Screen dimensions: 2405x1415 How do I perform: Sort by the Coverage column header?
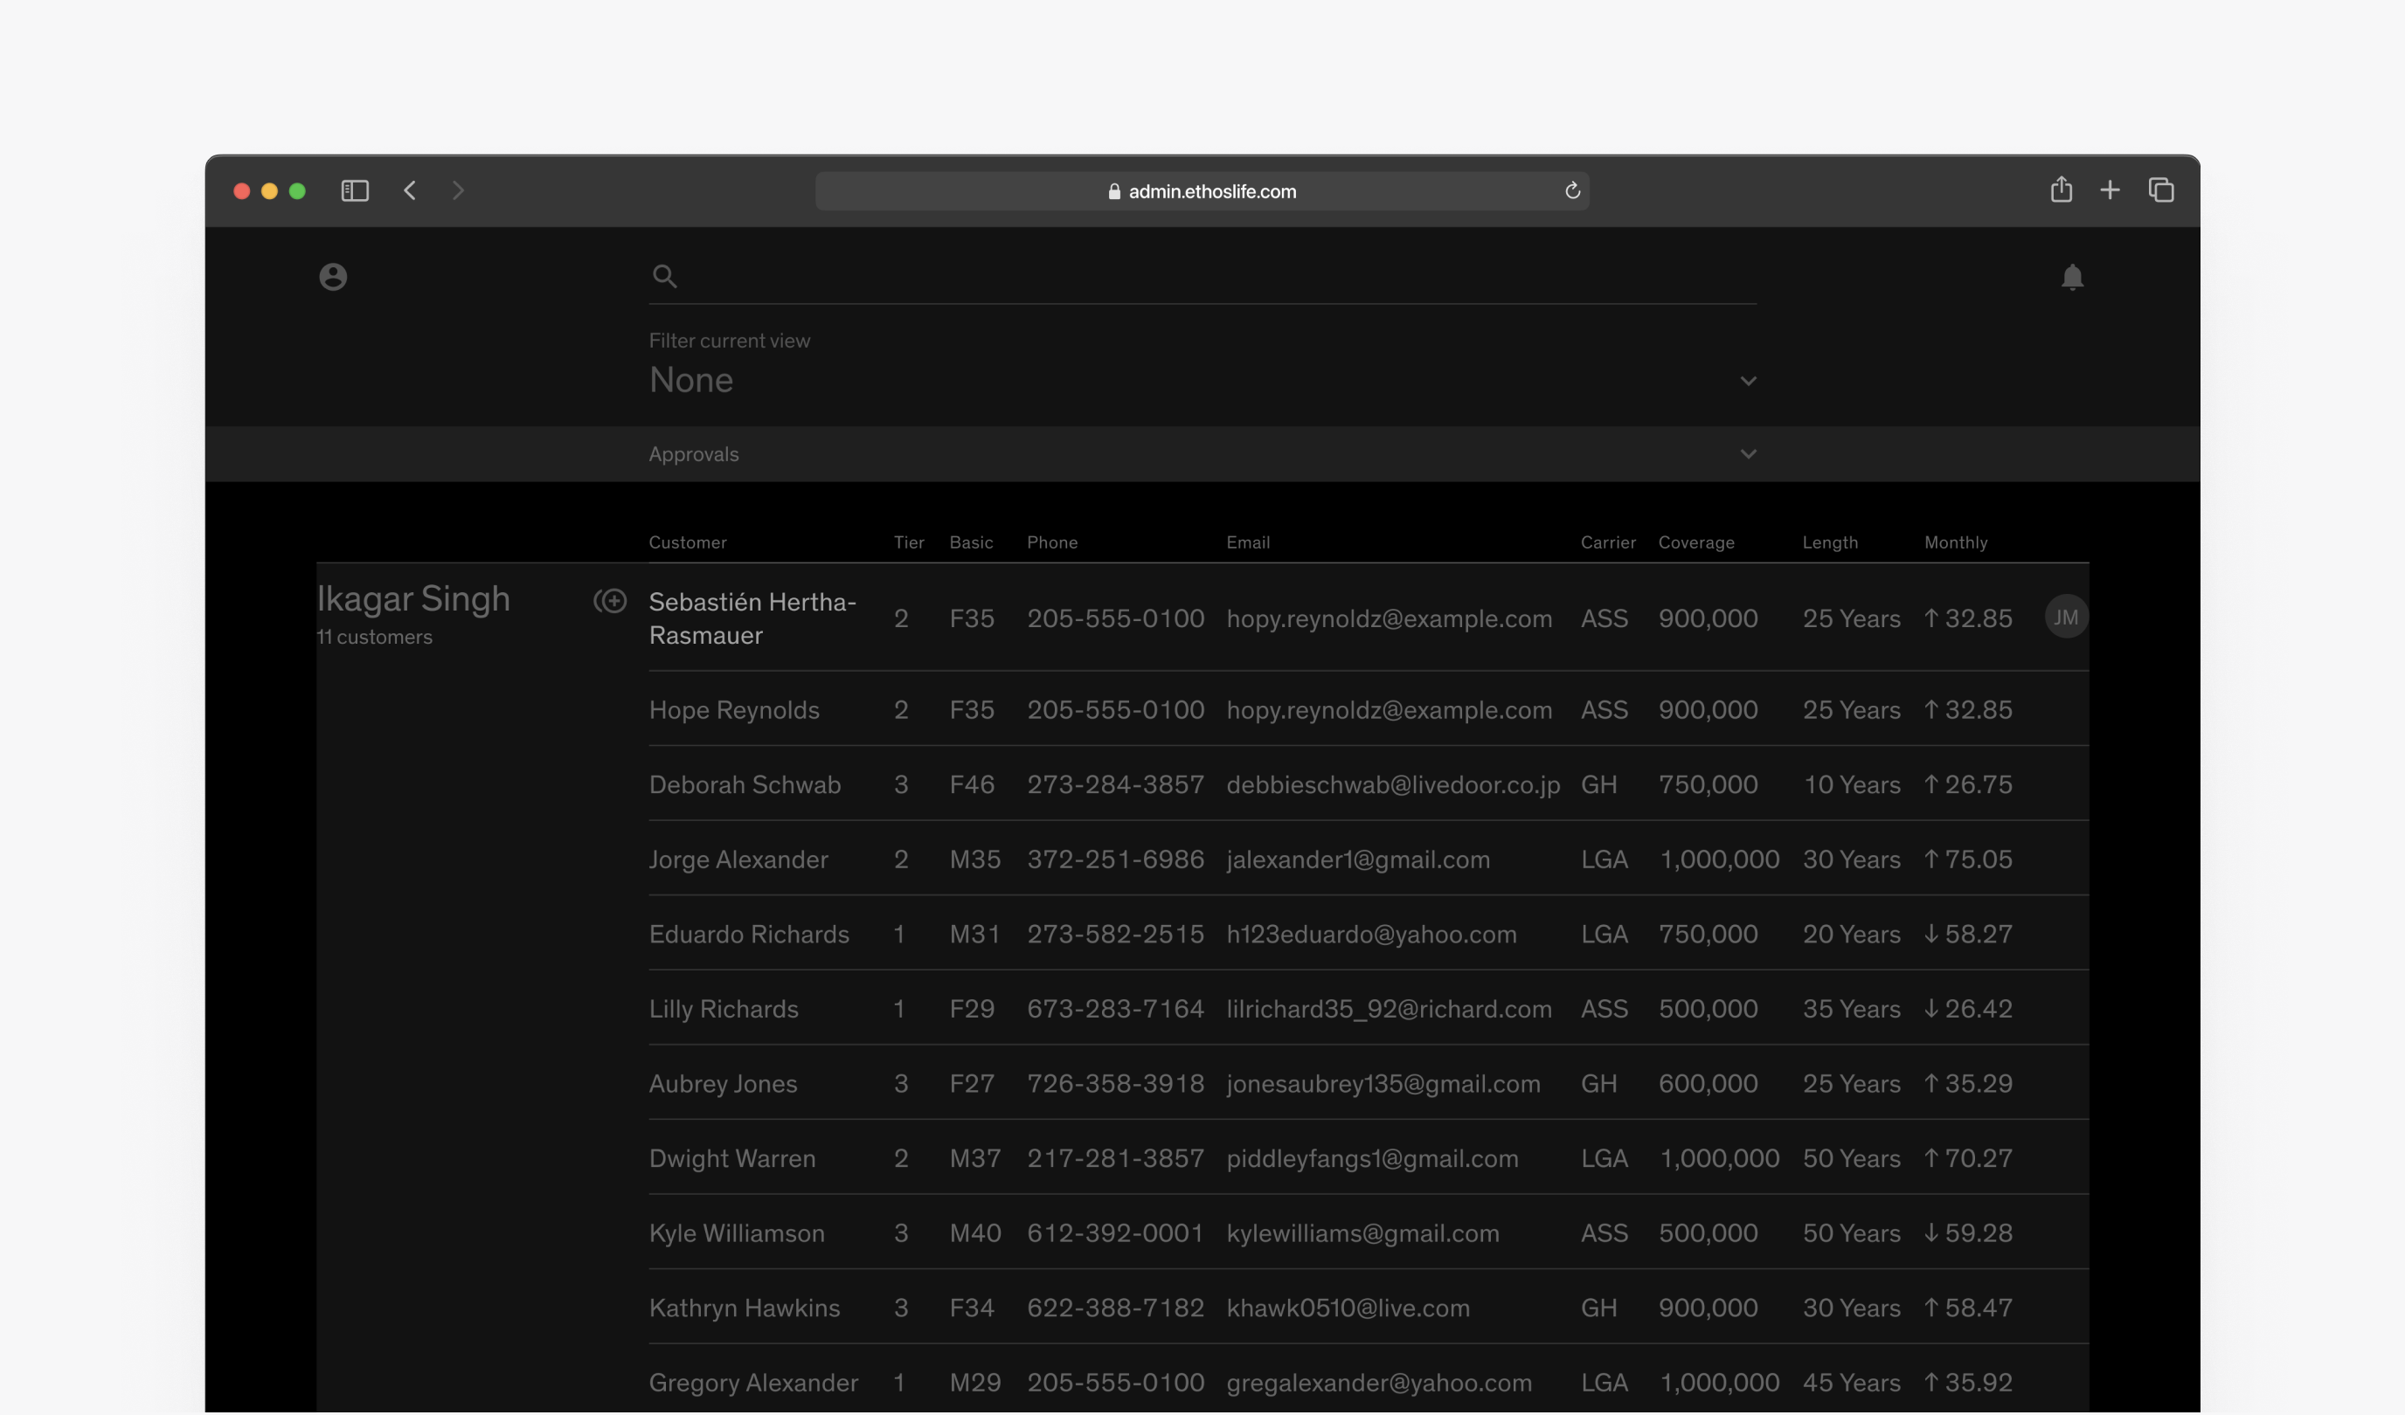[x=1696, y=542]
